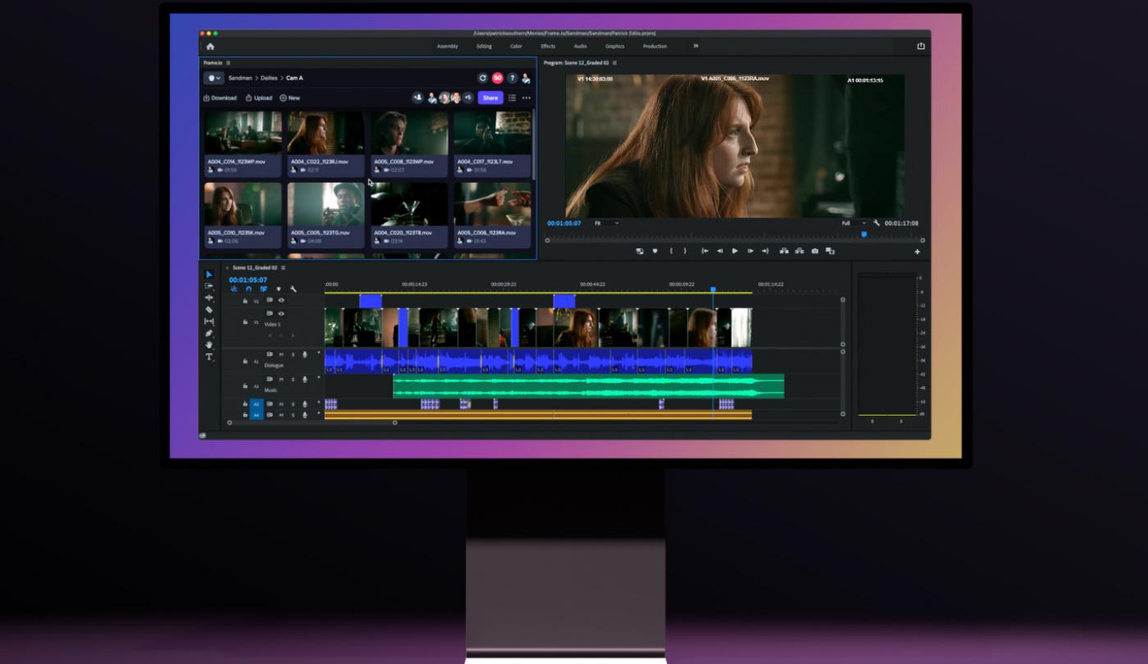The height and width of the screenshot is (664, 1148).
Task: Select the Type tool
Action: click(x=208, y=357)
